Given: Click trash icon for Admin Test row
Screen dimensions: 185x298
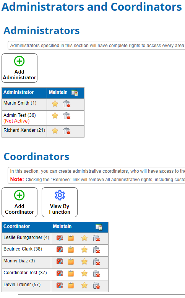Looking at the screenshot, I should pos(67,116).
